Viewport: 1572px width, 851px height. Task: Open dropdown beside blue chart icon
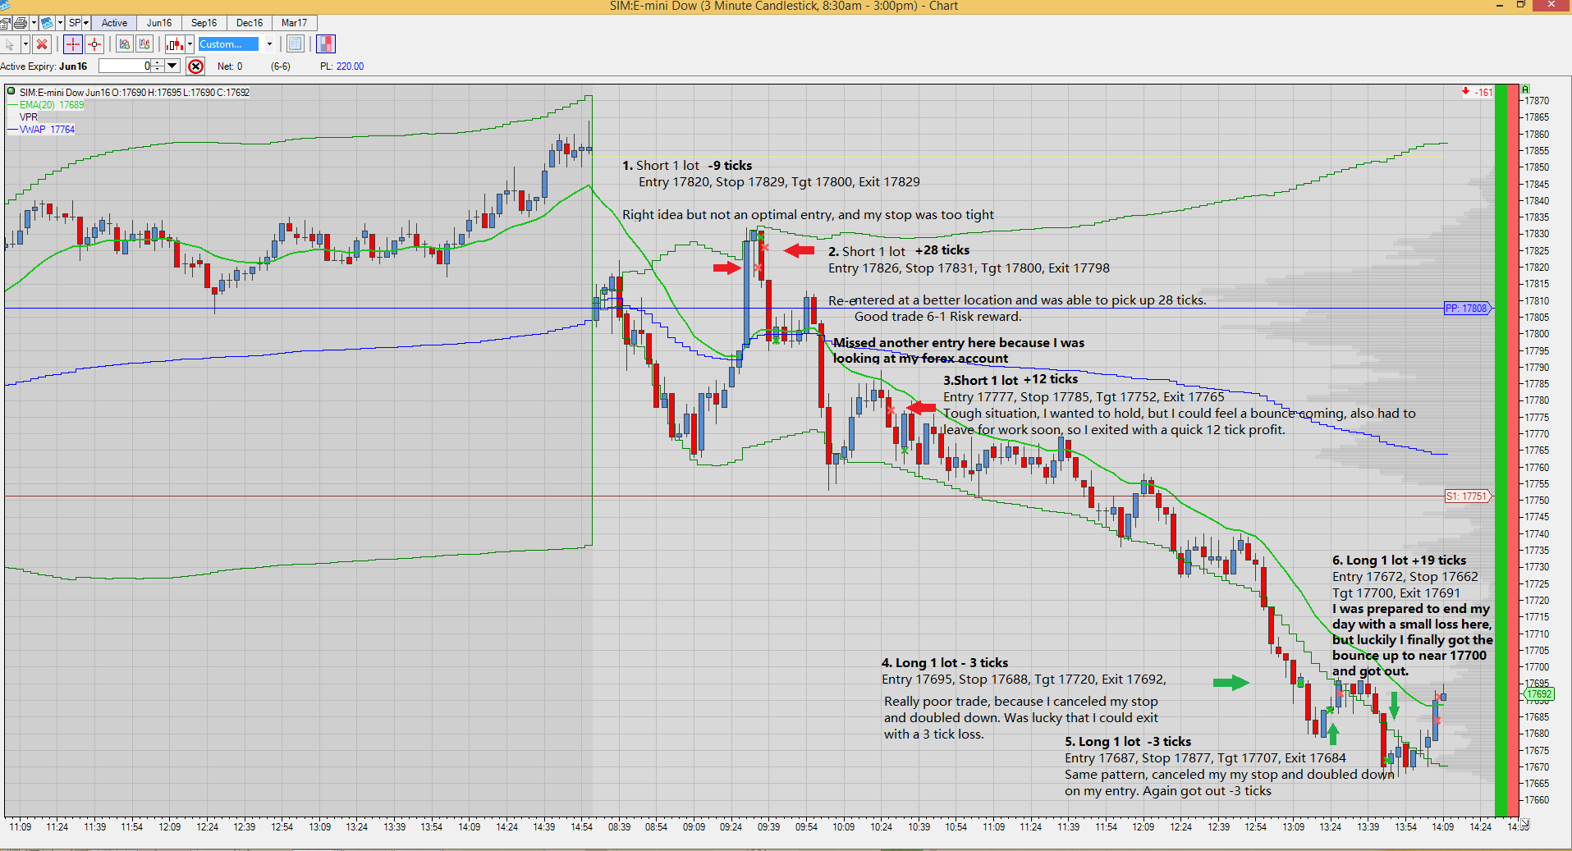point(60,23)
